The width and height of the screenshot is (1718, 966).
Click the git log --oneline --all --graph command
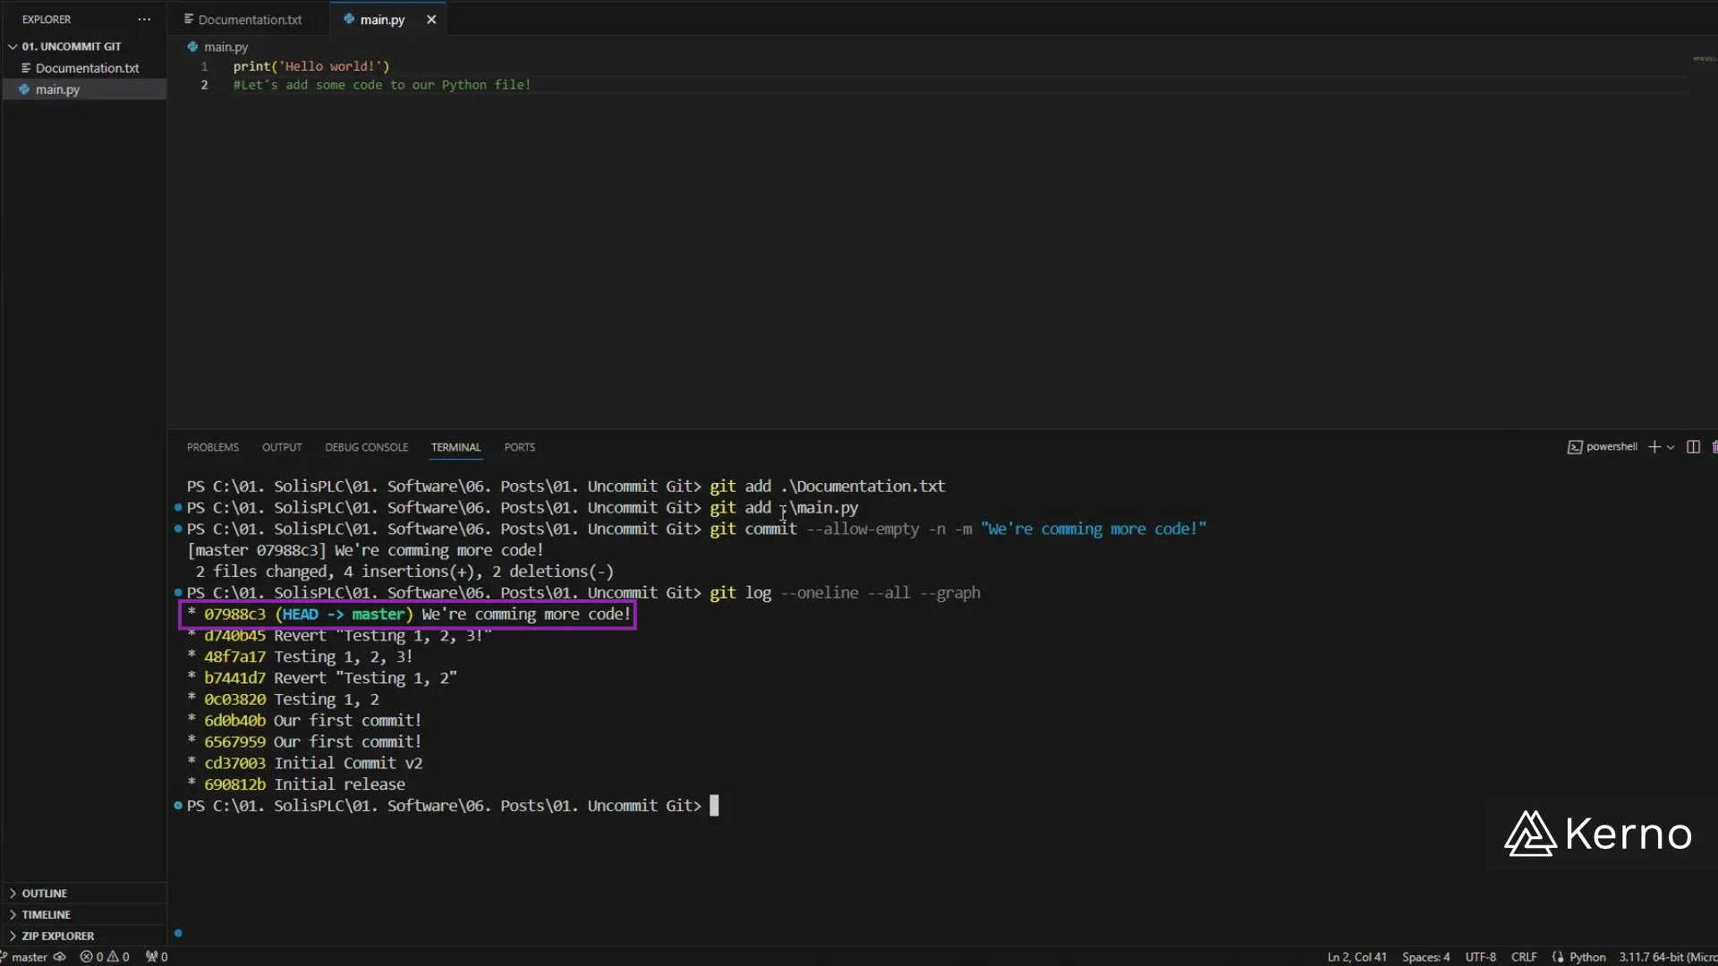845,593
